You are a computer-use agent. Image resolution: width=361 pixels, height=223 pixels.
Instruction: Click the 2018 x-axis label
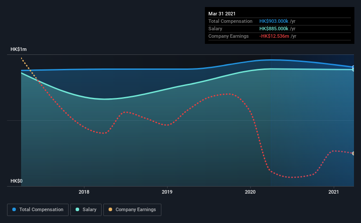84,192
